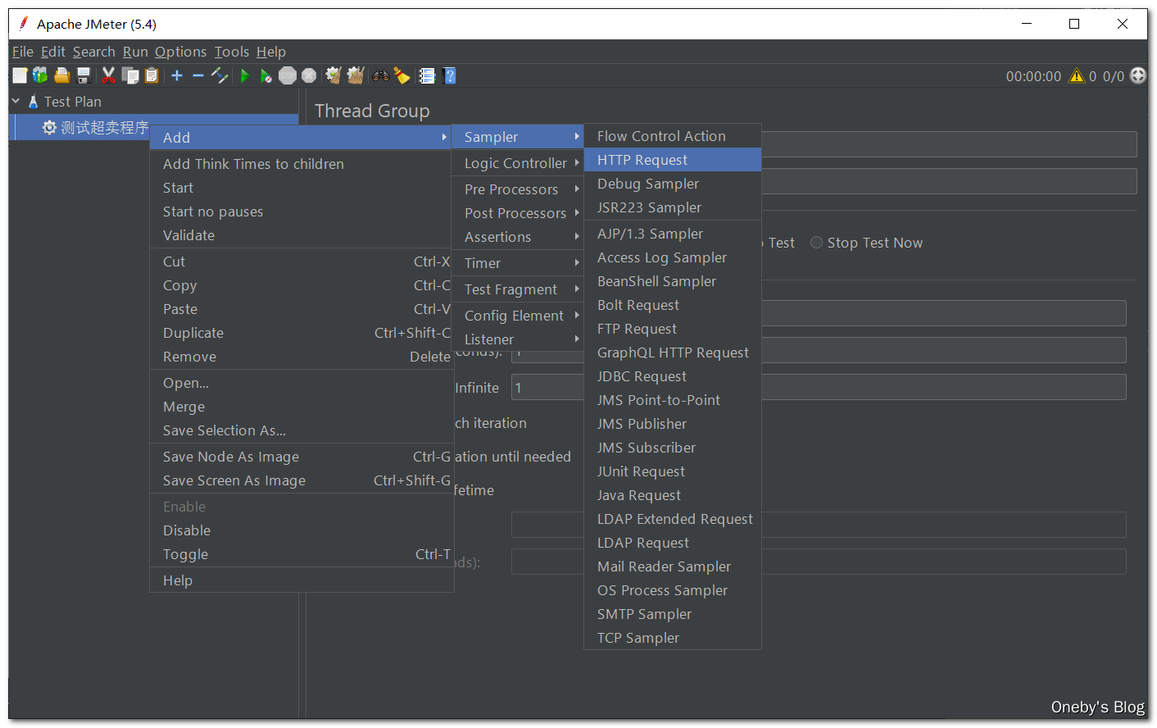Select GraphQL HTTP Request entry

coord(673,353)
